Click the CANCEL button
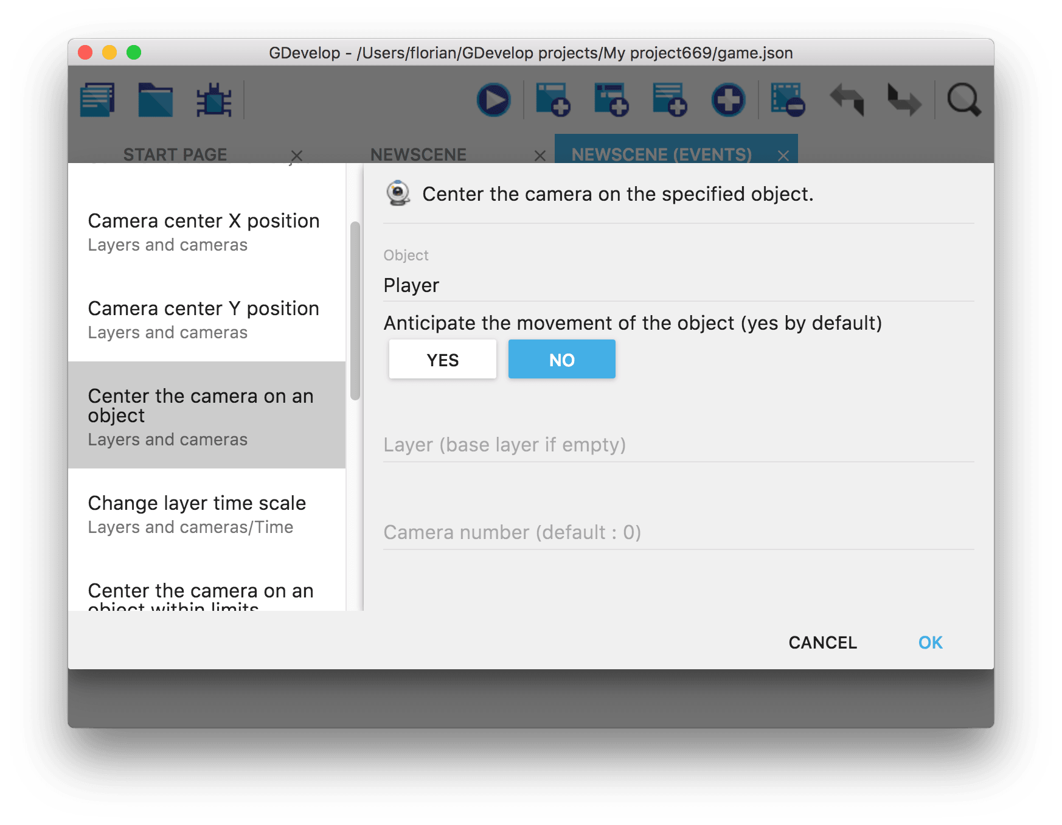The width and height of the screenshot is (1062, 825). (822, 642)
